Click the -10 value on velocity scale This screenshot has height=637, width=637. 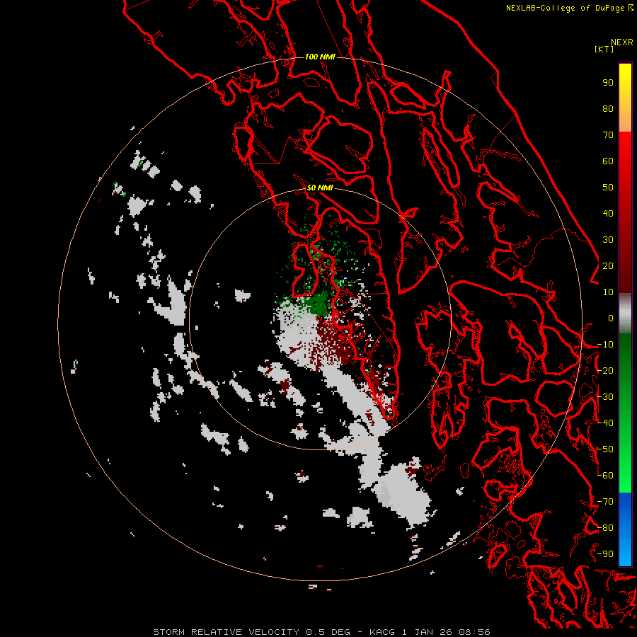[605, 345]
